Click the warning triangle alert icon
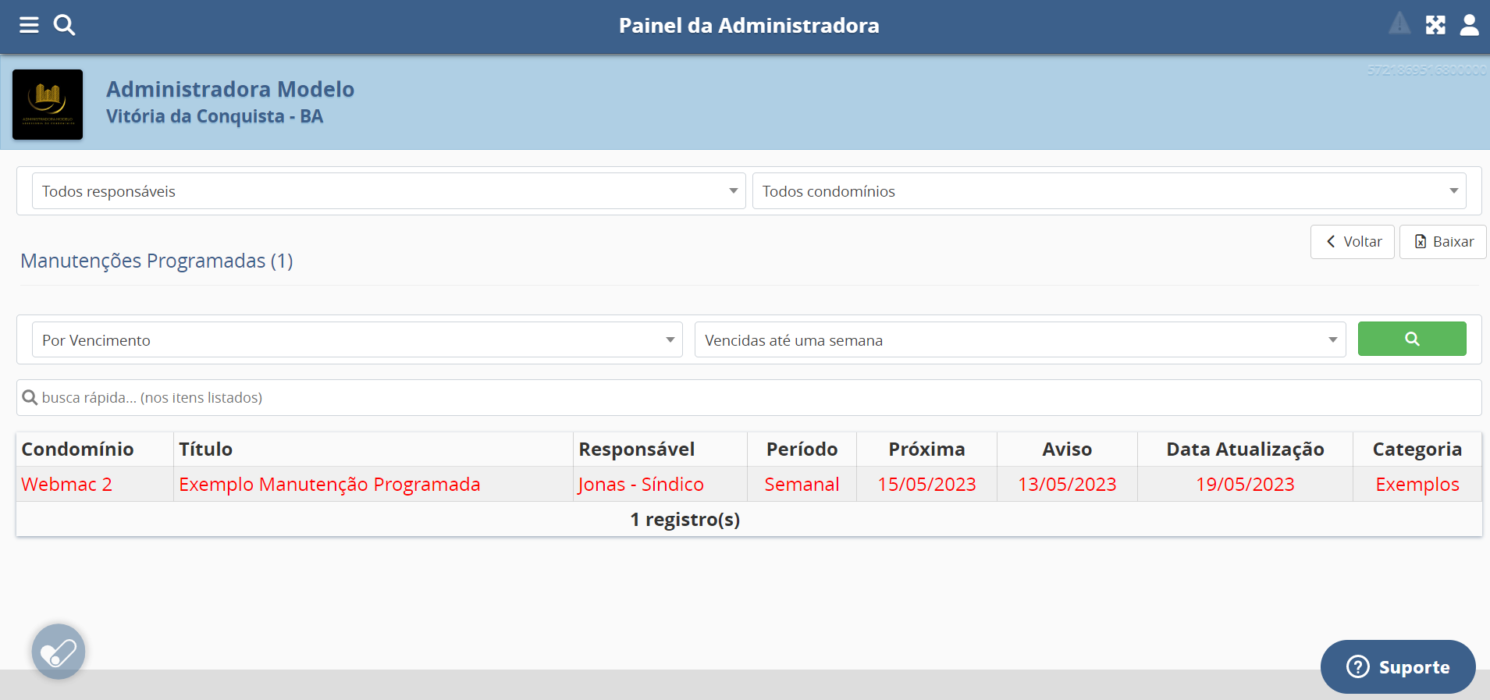 (1399, 24)
